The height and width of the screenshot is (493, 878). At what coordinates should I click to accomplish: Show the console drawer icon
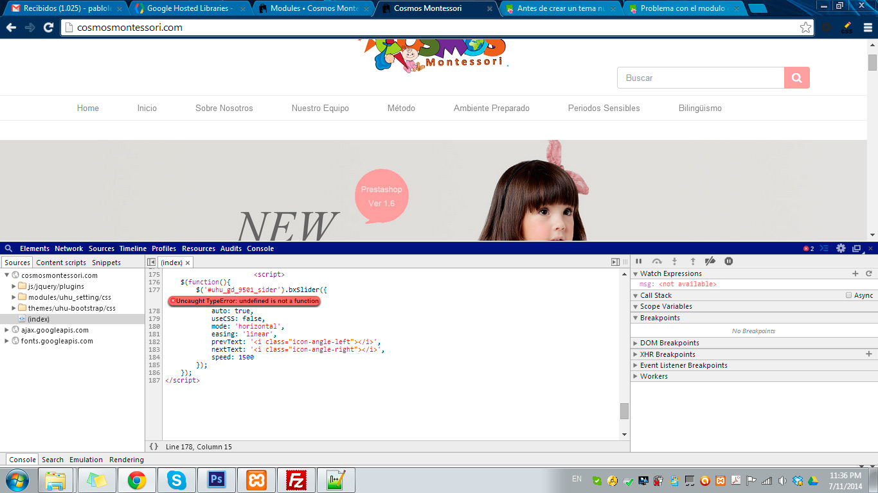coord(824,248)
